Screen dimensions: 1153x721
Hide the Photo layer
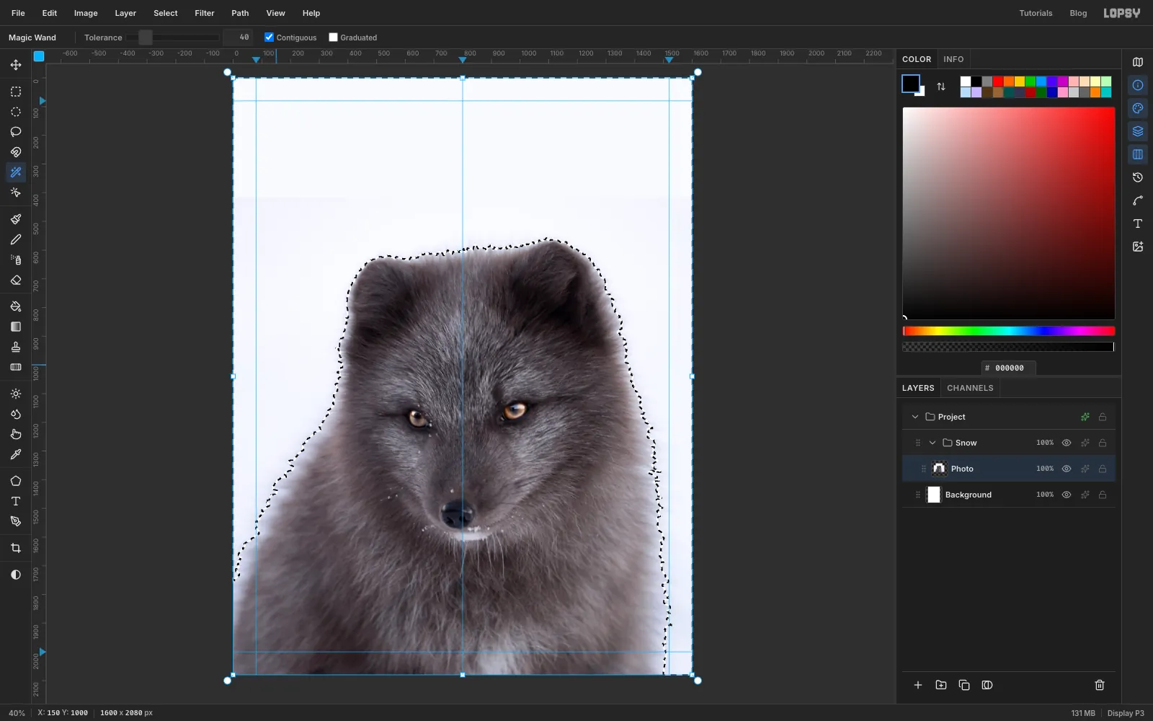click(1067, 469)
